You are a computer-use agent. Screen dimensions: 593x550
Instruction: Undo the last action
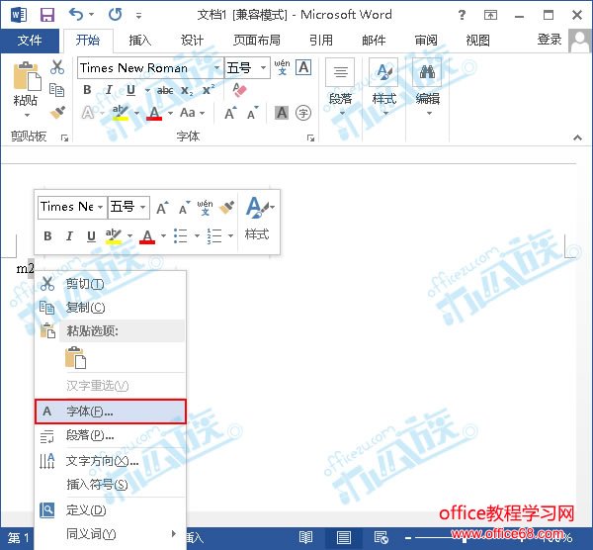click(76, 15)
